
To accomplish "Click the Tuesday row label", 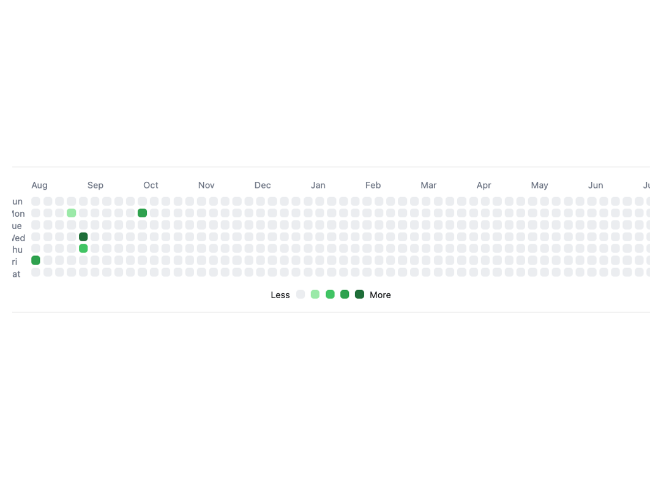I will [x=17, y=226].
